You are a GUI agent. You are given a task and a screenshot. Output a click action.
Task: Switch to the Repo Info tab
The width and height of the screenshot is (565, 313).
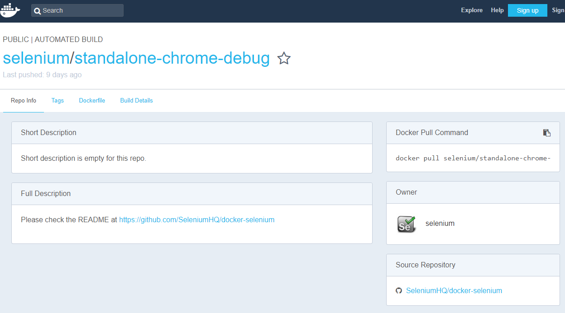point(24,101)
